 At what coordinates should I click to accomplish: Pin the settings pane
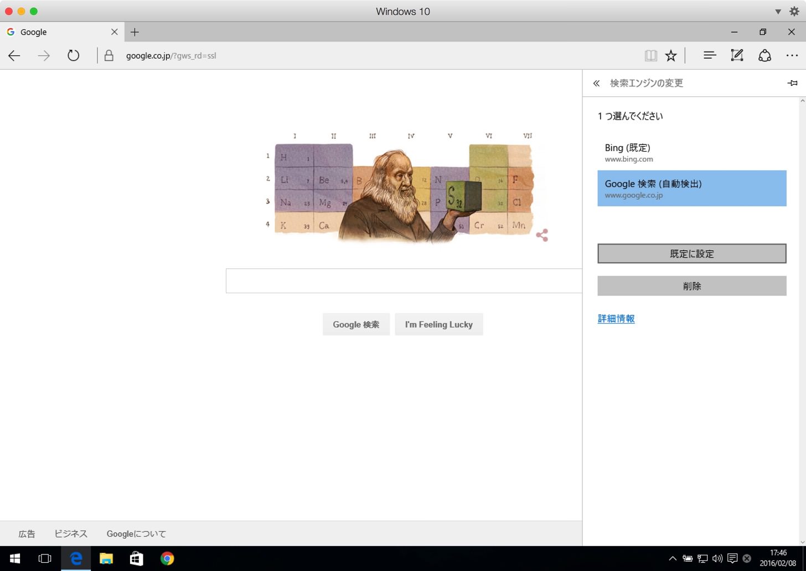click(x=792, y=83)
